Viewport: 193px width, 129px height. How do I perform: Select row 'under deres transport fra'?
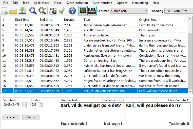click(95, 45)
